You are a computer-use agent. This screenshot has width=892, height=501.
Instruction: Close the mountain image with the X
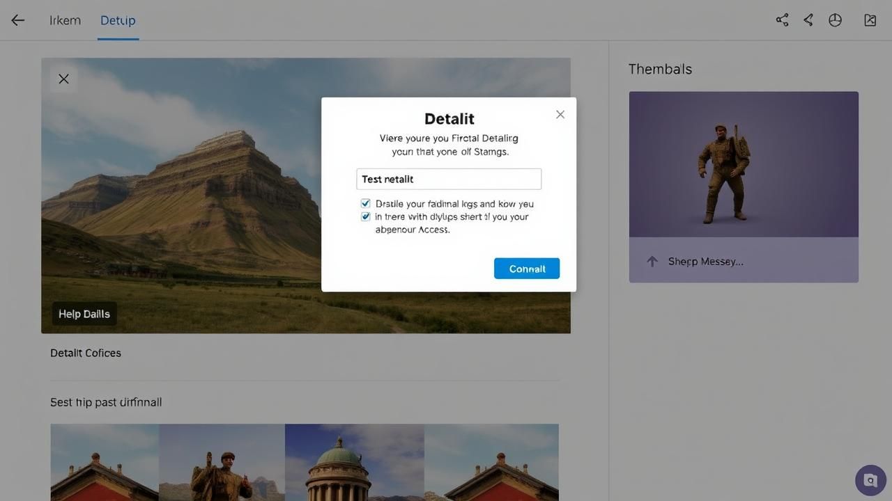point(63,79)
